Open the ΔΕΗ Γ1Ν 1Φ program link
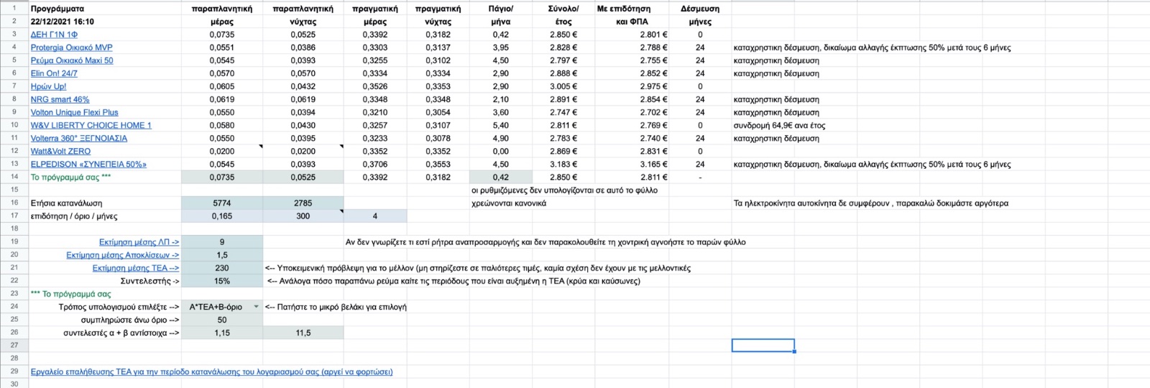 click(54, 34)
